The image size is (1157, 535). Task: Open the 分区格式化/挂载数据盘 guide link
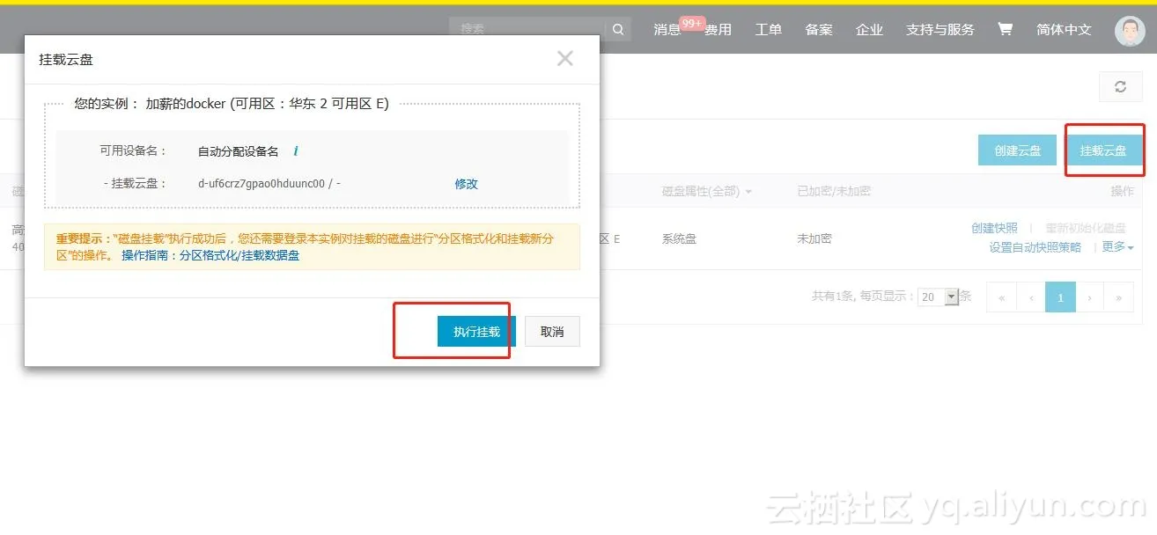point(240,256)
